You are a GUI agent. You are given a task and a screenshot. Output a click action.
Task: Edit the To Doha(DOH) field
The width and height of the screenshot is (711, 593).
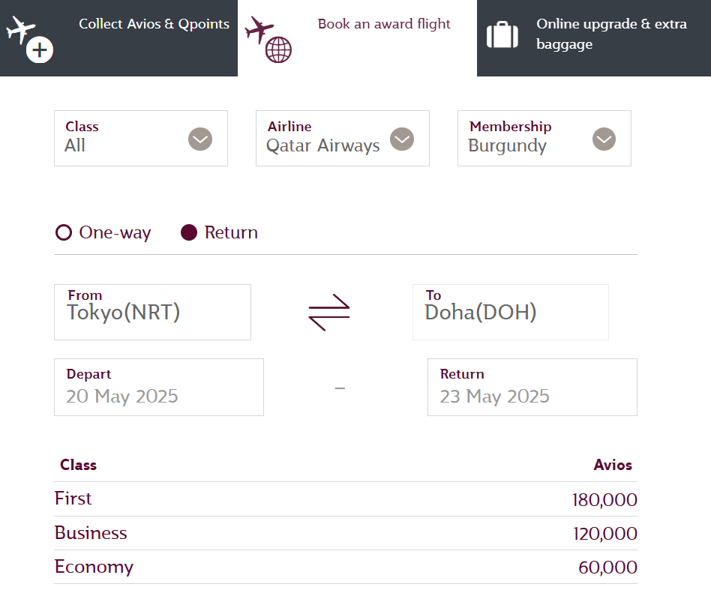click(x=510, y=312)
